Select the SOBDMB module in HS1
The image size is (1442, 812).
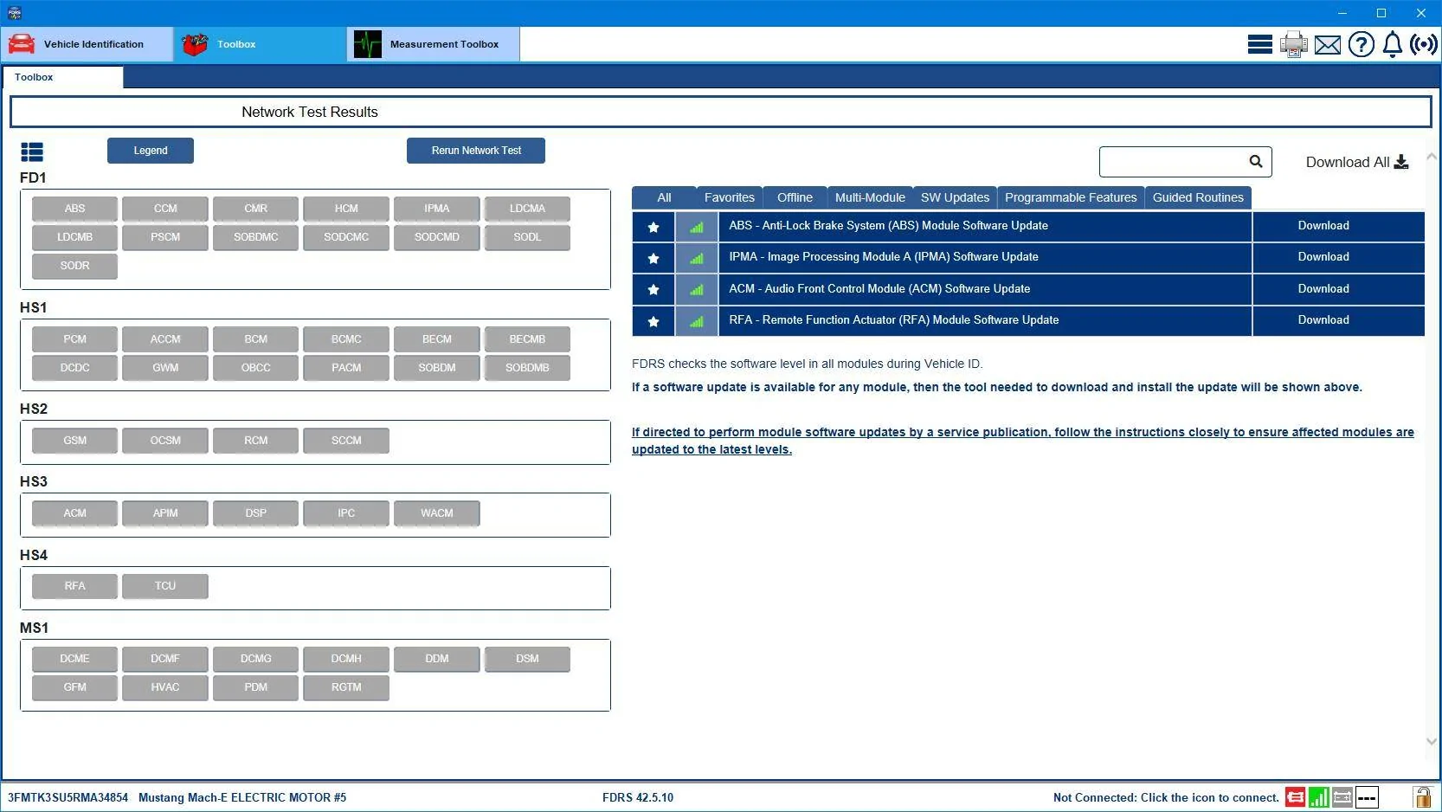pos(527,368)
